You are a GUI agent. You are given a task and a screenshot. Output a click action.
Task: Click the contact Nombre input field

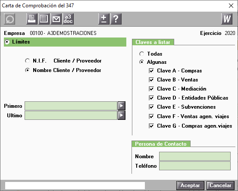click(195, 156)
